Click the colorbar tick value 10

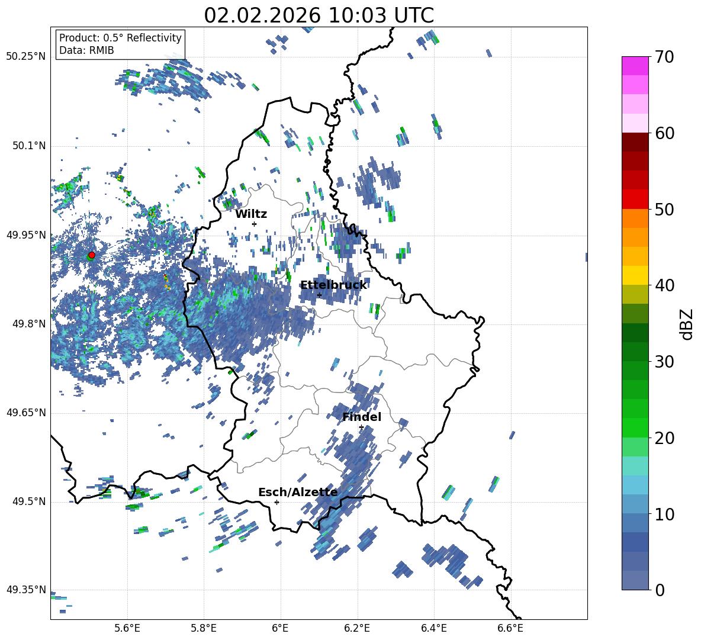pos(664,514)
